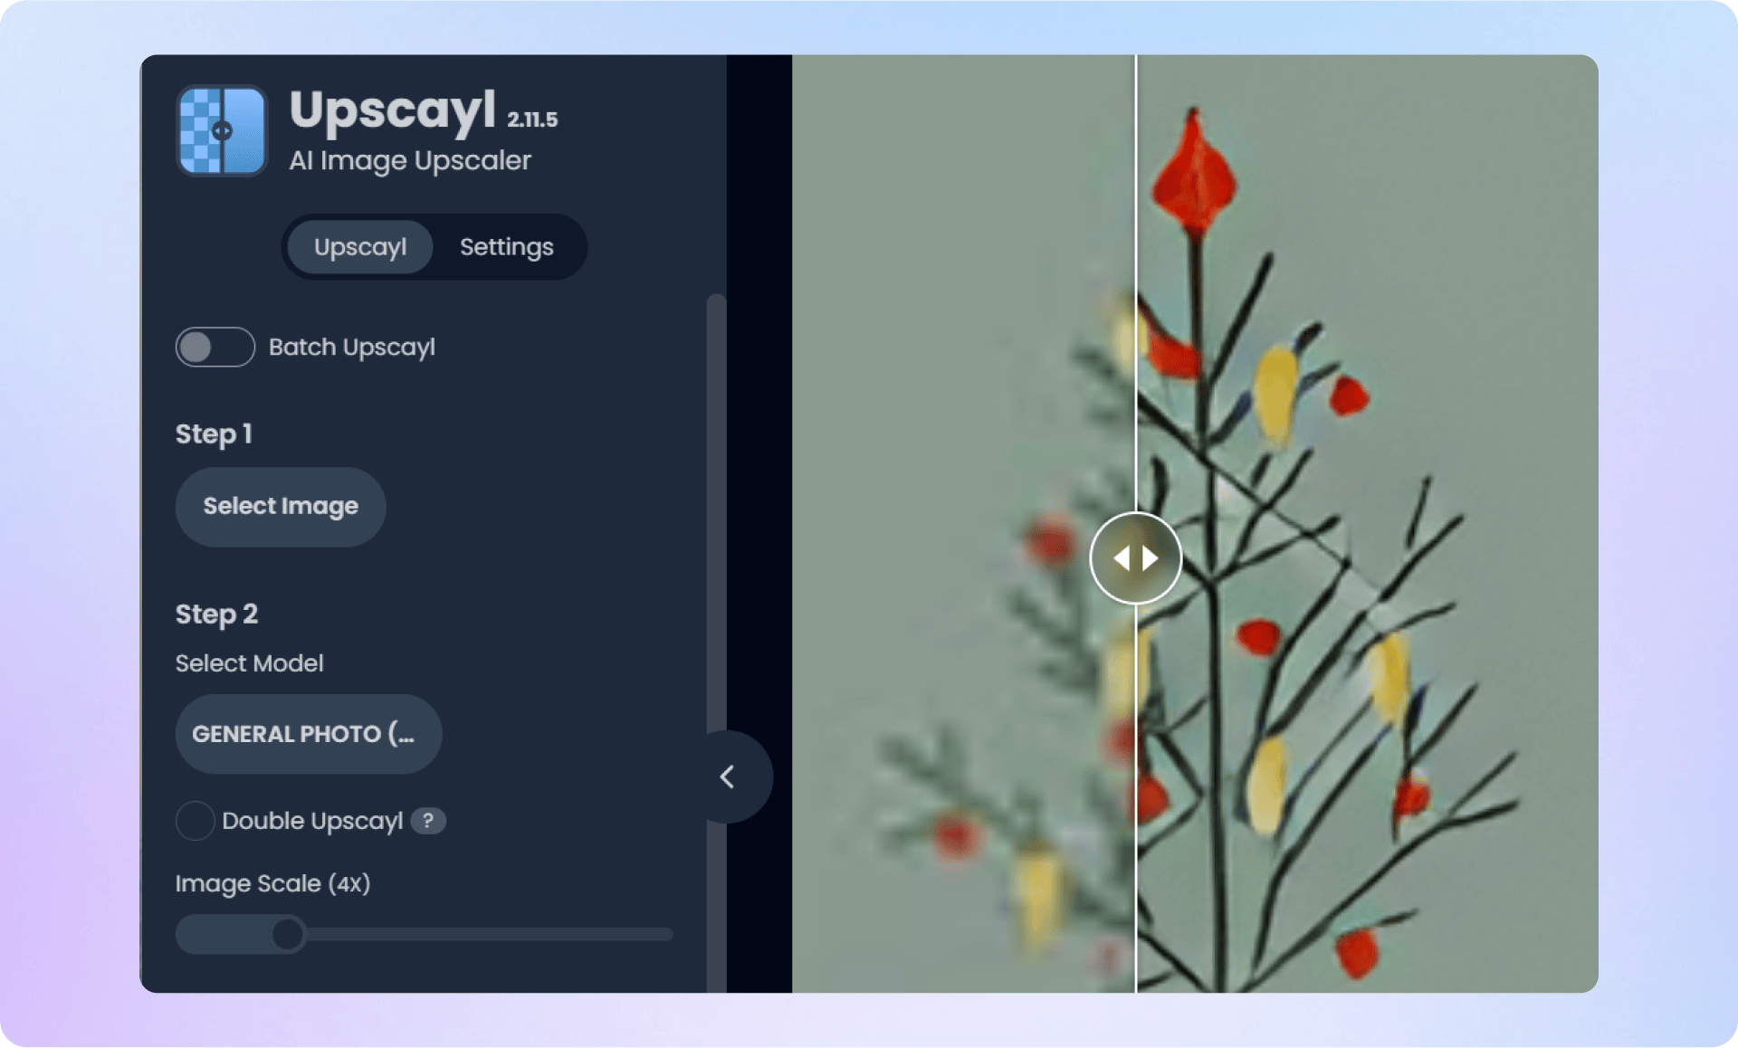Click the blurry original image preview
The width and height of the screenshot is (1738, 1048).
(x=963, y=524)
